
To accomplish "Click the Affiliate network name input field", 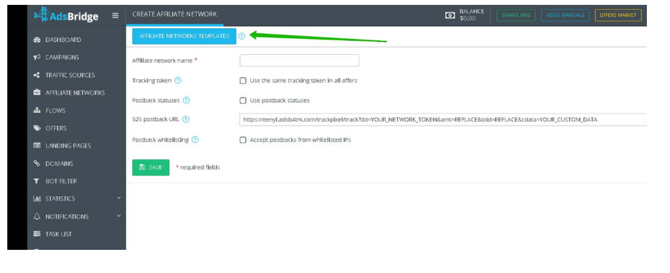I will [x=299, y=60].
